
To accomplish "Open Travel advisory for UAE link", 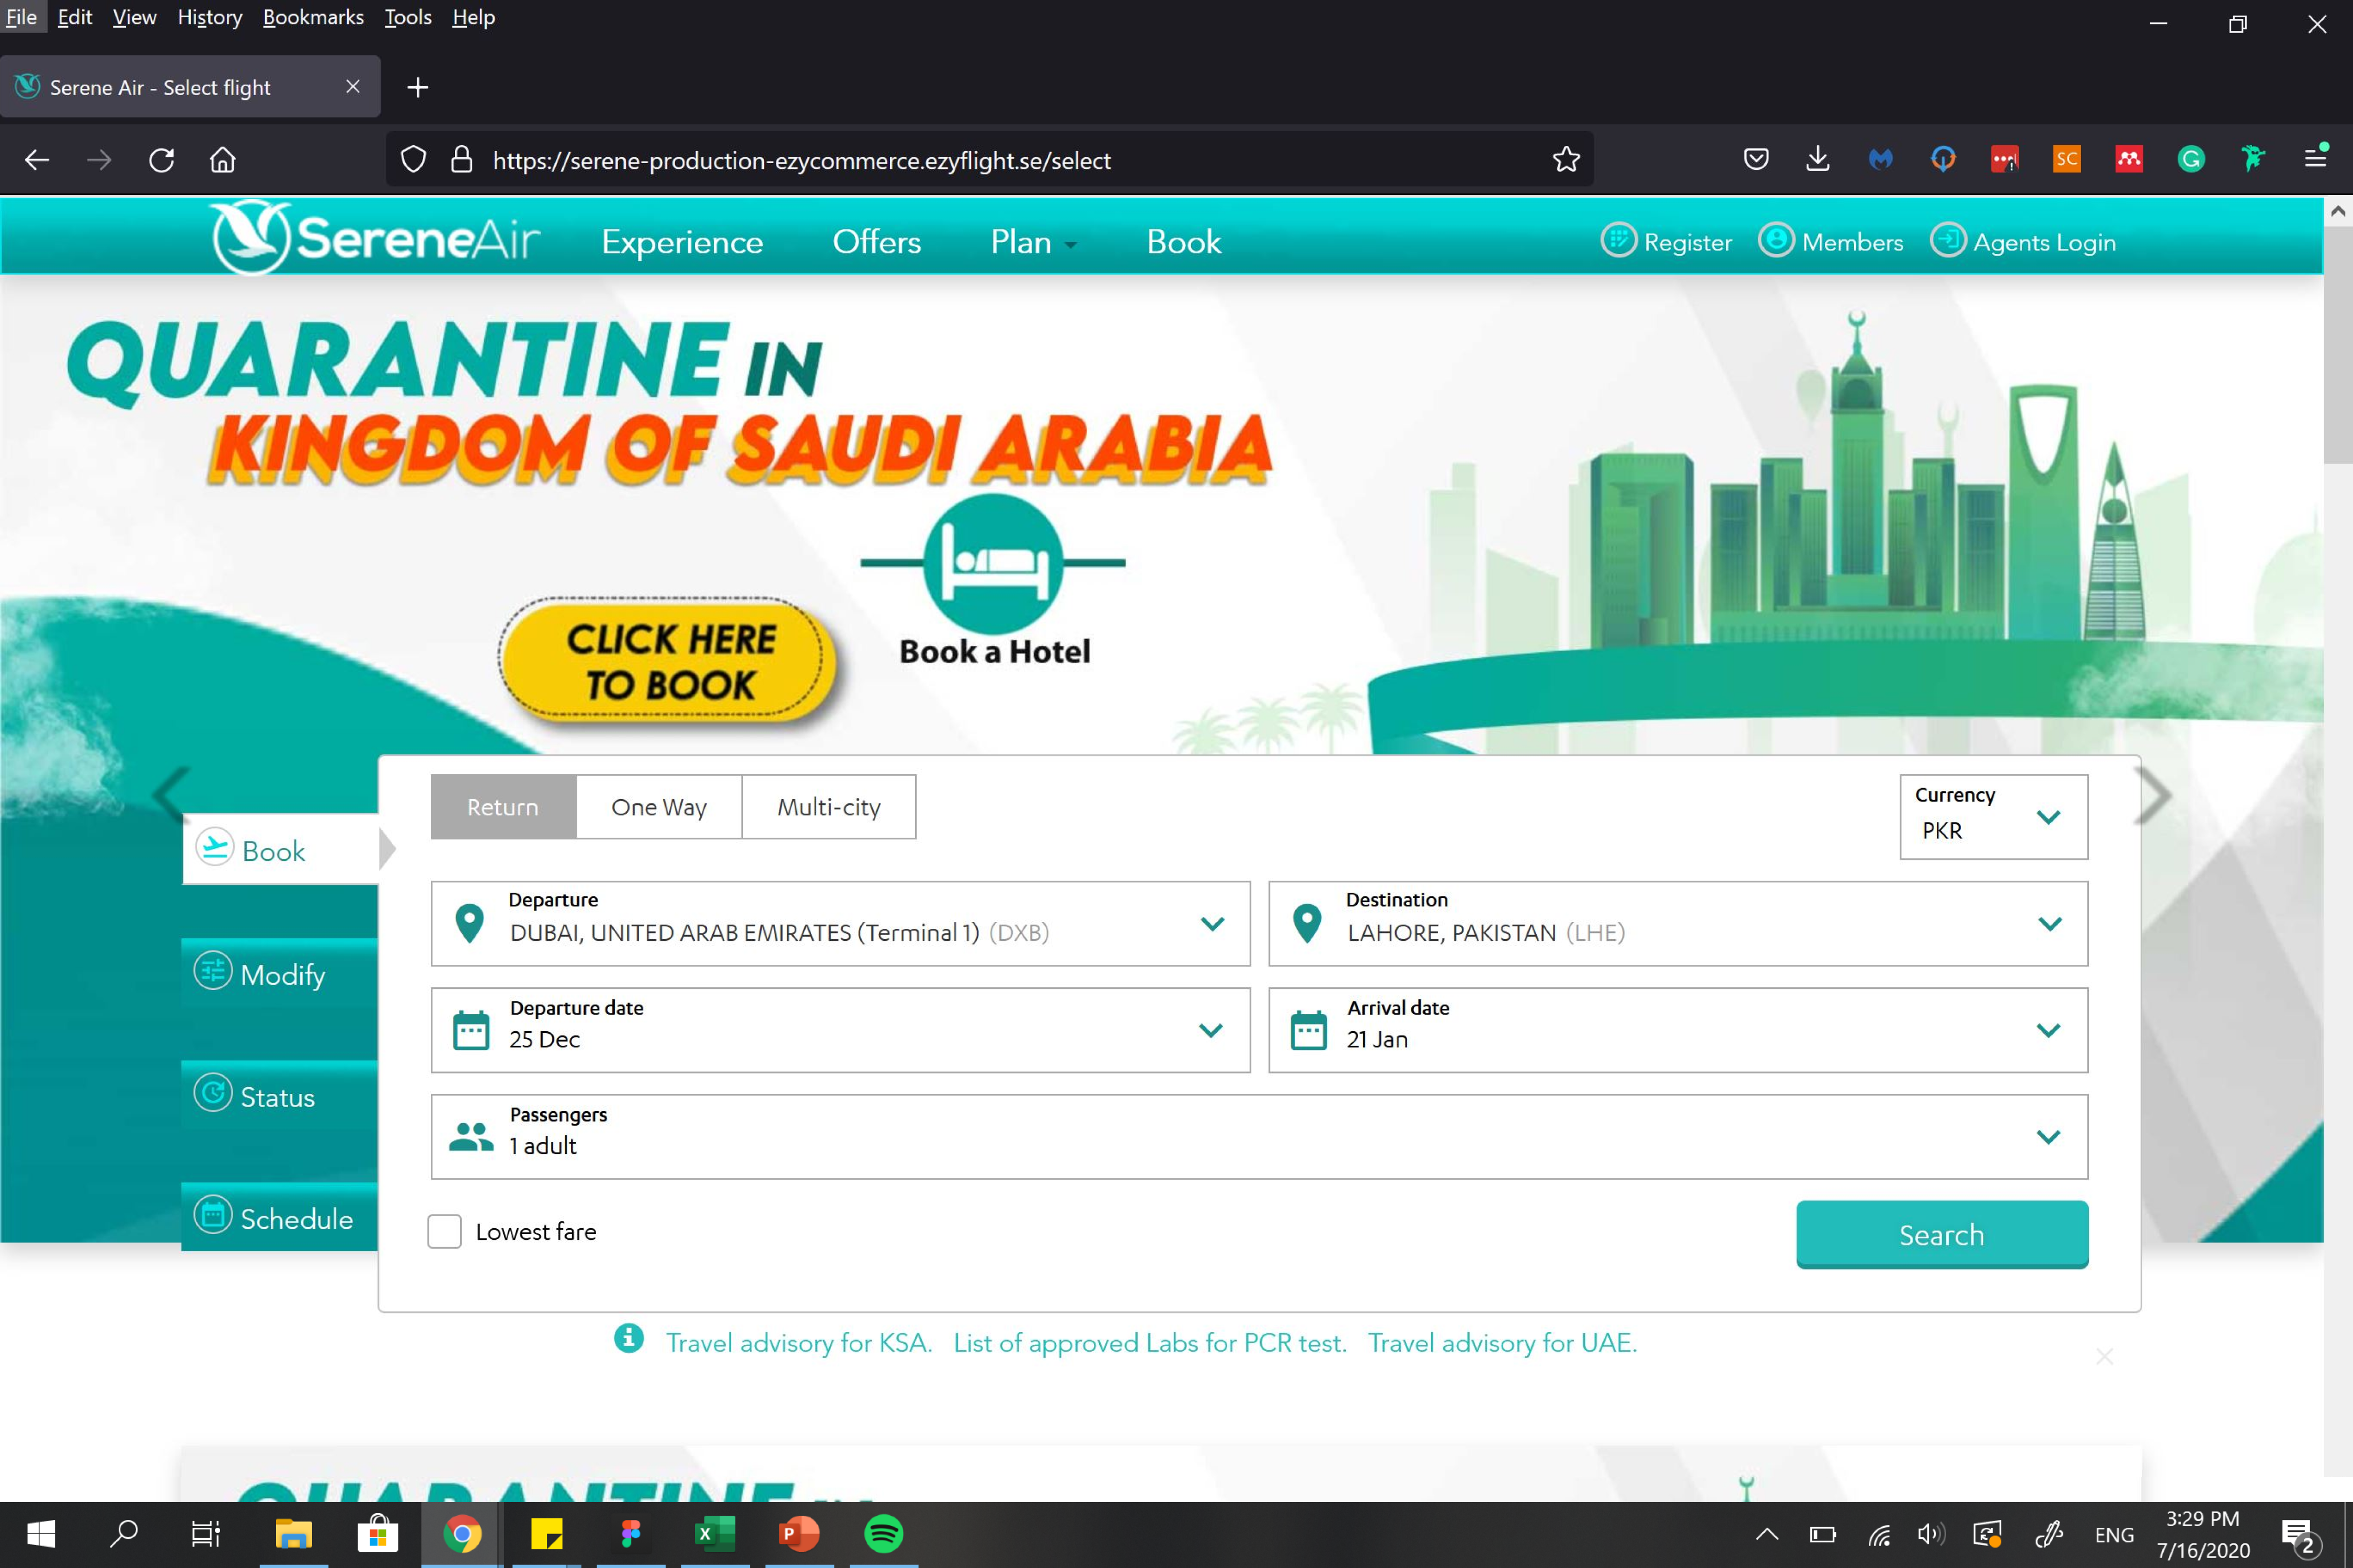I will coord(1502,1342).
